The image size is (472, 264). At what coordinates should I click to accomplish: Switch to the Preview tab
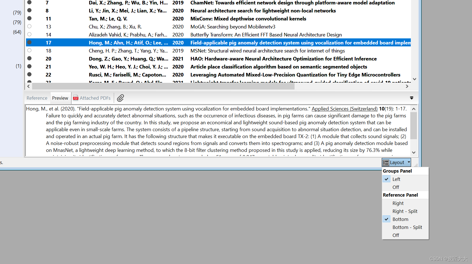click(x=60, y=98)
